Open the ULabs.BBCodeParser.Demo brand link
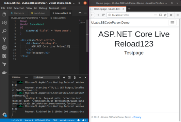Image resolution: width=181 pixels, height=122 pixels. (110, 23)
